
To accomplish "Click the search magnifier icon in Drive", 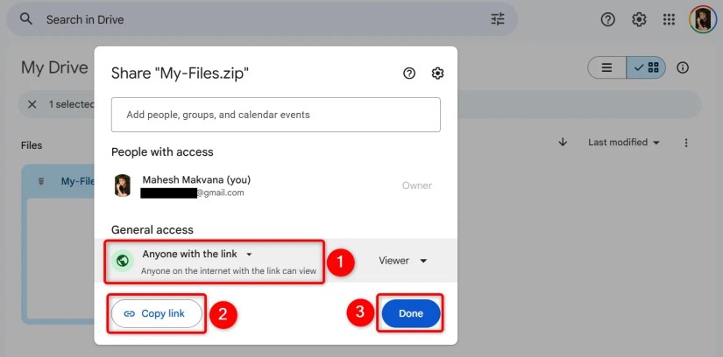I will [x=26, y=19].
